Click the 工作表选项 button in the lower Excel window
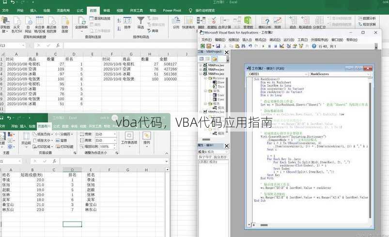The height and width of the screenshot is (237, 389). pyautogui.click(x=129, y=140)
